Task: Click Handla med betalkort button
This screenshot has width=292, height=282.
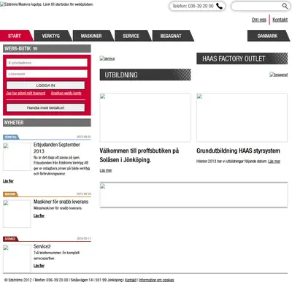Action: click(45, 107)
